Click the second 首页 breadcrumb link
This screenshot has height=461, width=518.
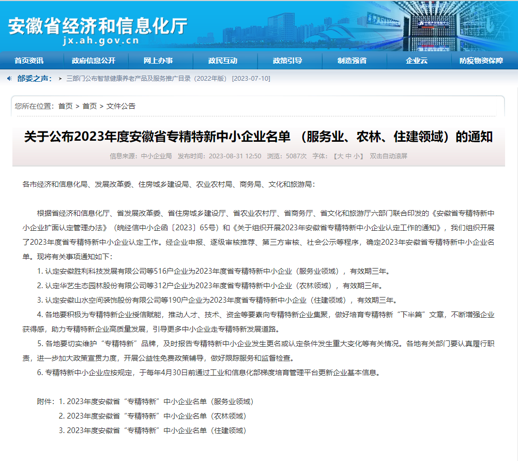tap(89, 106)
